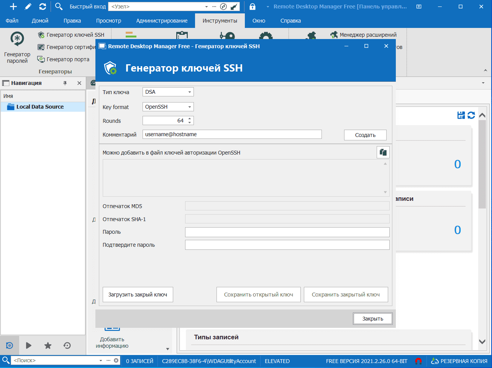Expand the quick connect host dropdown

tap(207, 7)
